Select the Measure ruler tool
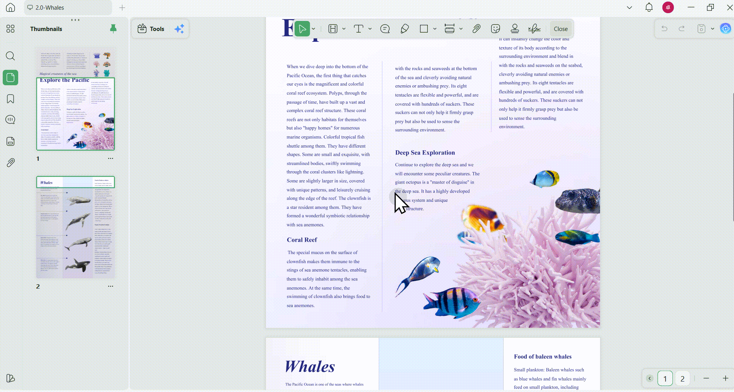The image size is (734, 392). click(449, 29)
